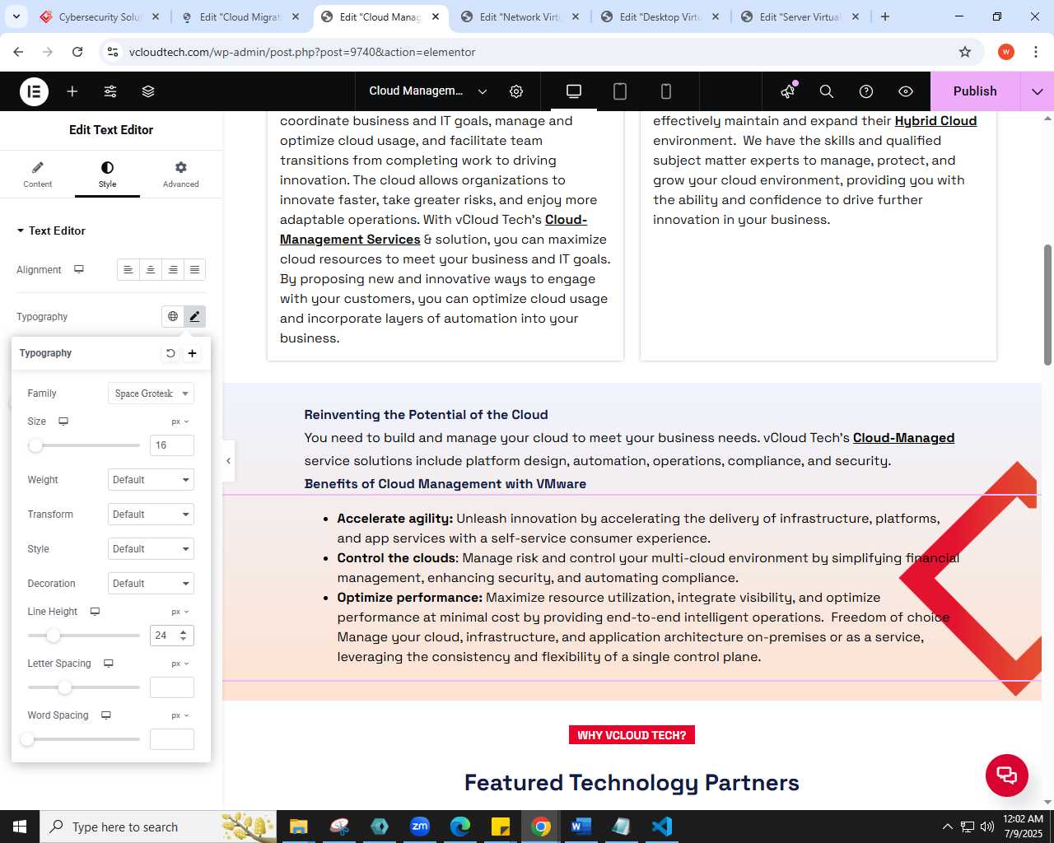Open the Cloud-Managed link

point(903,438)
